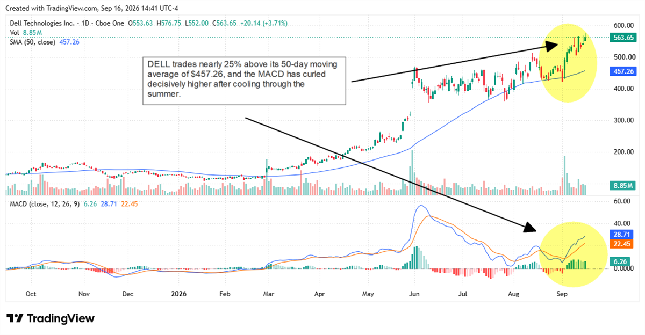Click the 'Feb' date axis label

[x=225, y=294]
